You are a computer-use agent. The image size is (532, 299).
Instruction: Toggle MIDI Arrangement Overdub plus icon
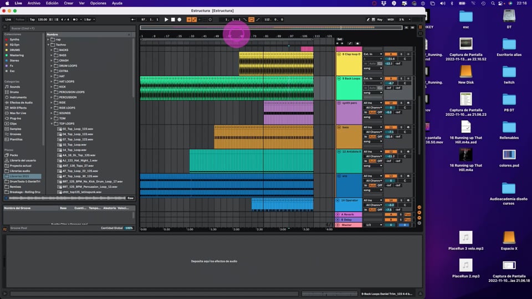[189, 20]
